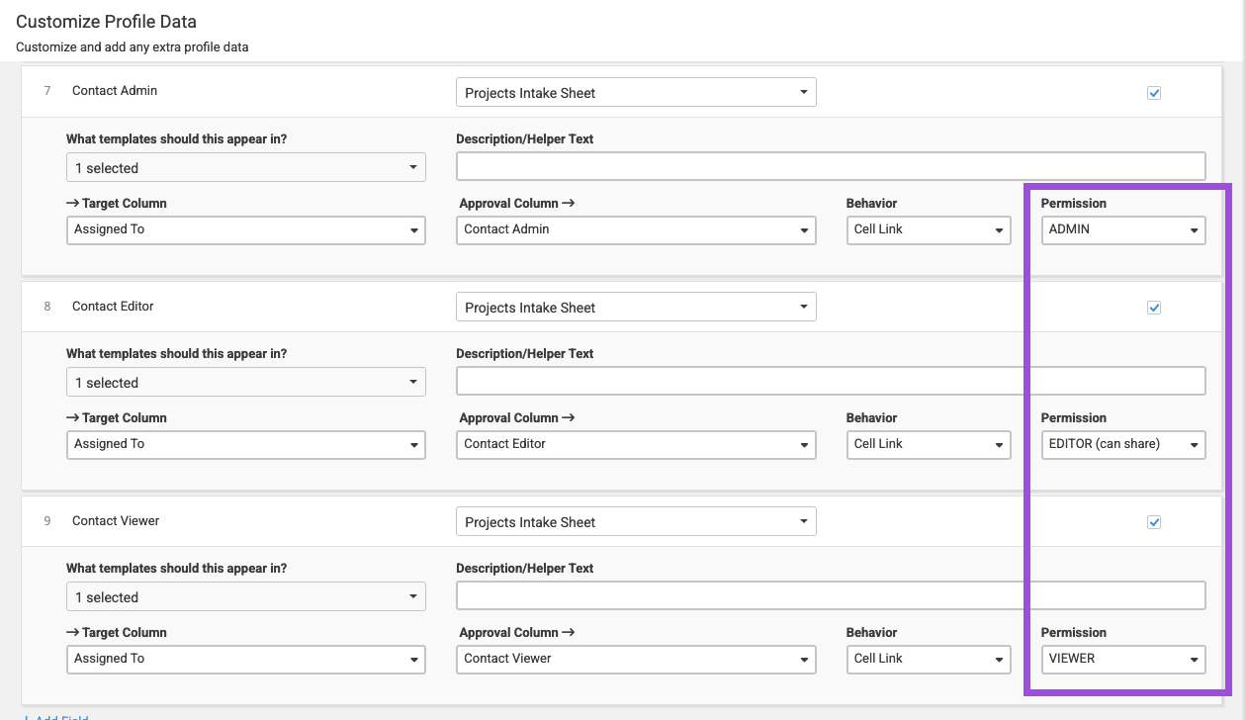Viewport: 1246px width, 720px height.
Task: Expand the Contact Editor approval column selector
Action: tap(635, 444)
